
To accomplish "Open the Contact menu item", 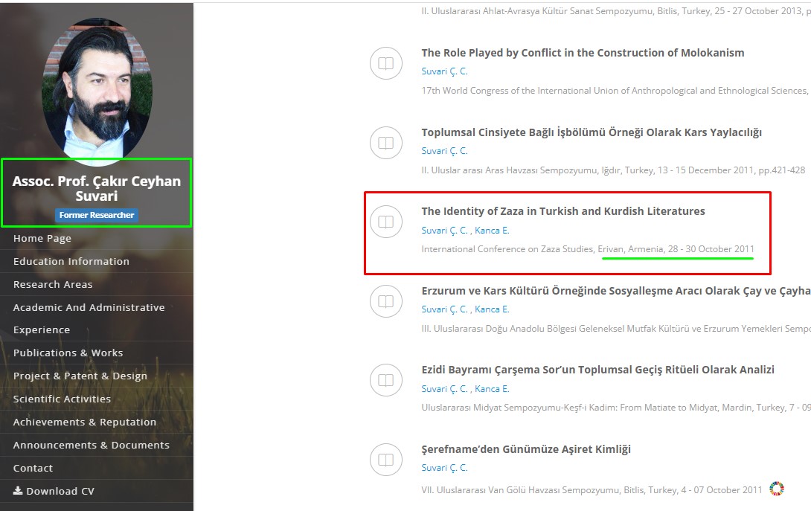I will [33, 468].
